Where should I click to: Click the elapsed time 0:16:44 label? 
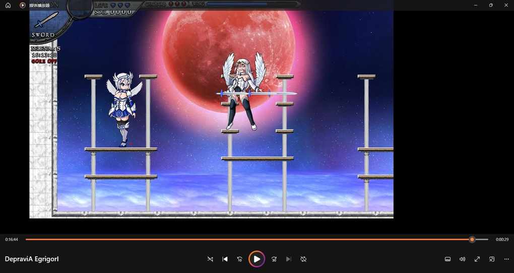pos(12,240)
